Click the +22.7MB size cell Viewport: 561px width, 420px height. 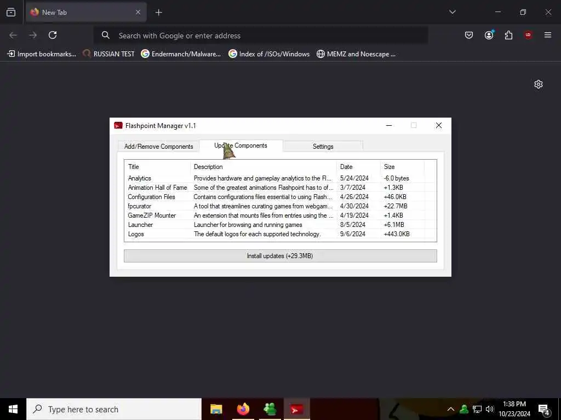396,206
